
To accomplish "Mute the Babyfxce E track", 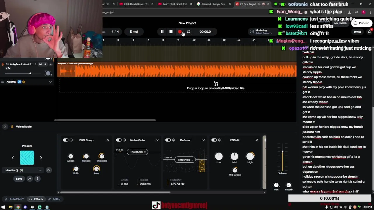I will (x=40, y=64).
